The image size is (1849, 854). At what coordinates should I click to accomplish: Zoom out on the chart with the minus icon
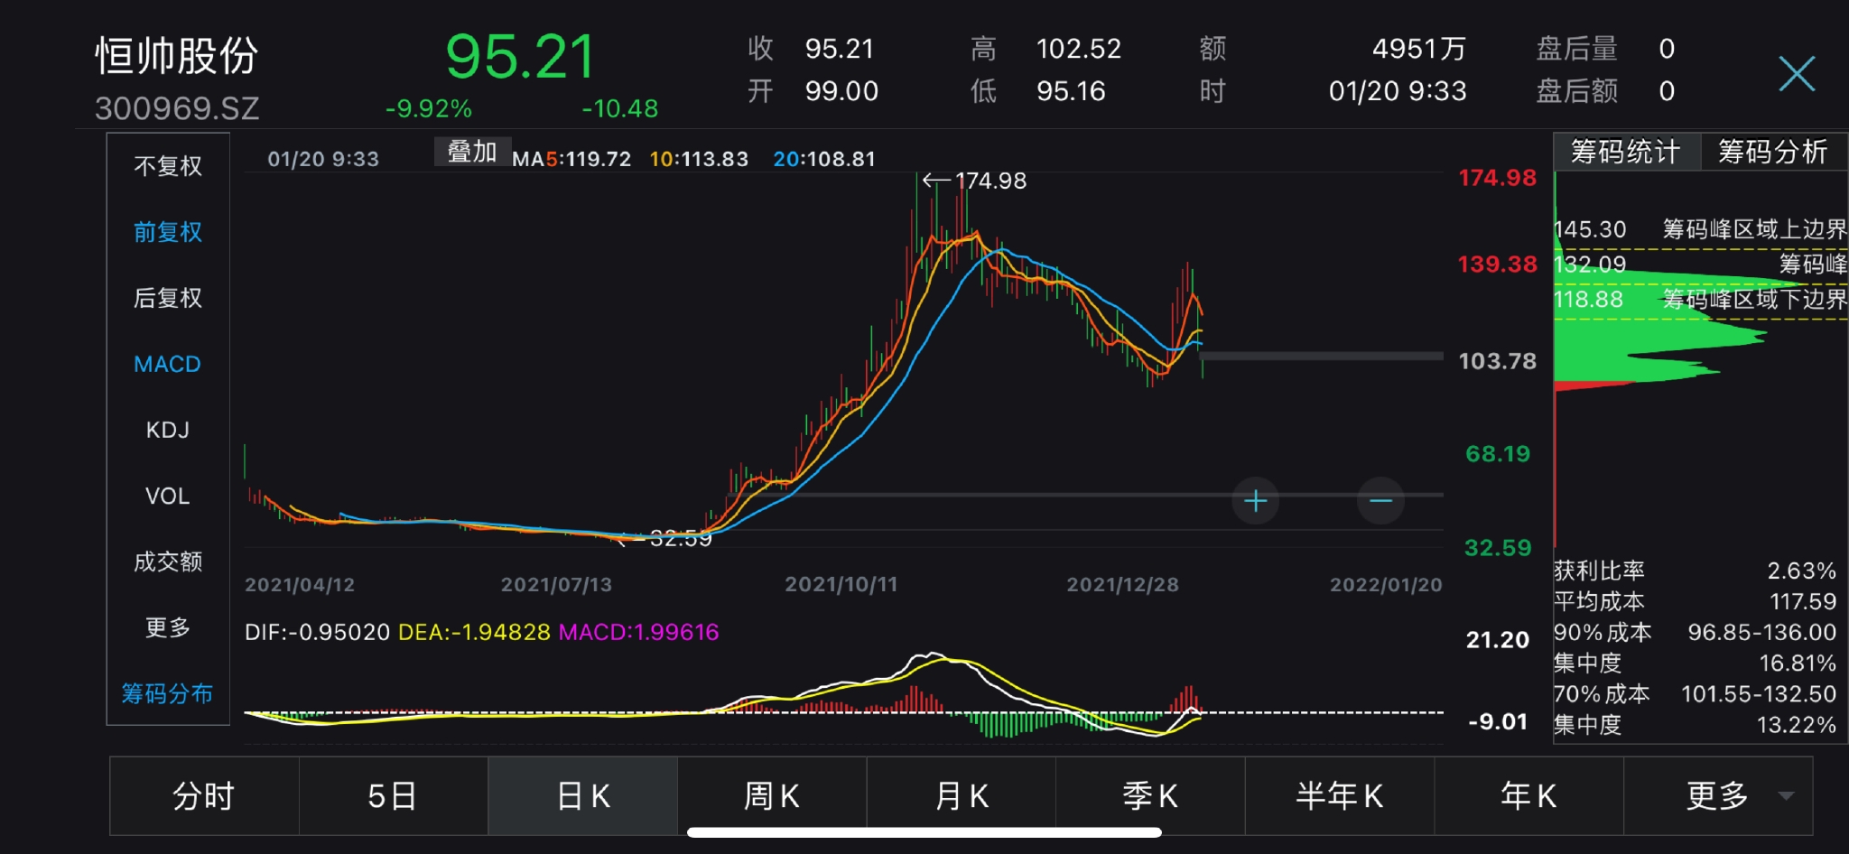pos(1381,500)
